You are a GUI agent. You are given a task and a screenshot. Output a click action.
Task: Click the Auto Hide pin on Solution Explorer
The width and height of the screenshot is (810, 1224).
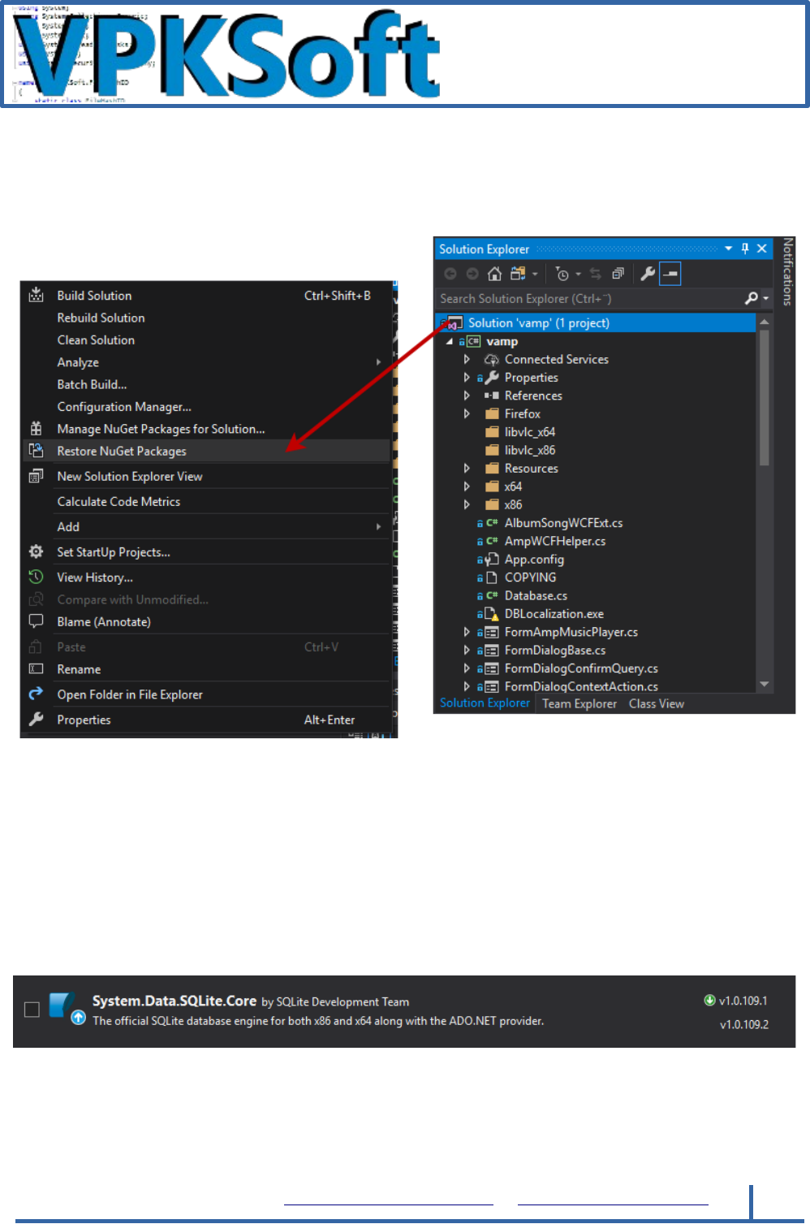745,249
